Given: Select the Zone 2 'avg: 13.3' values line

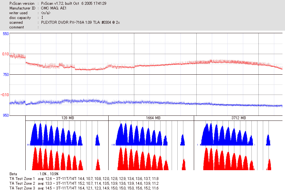Looking at the screenshot, I should (x=98, y=183).
